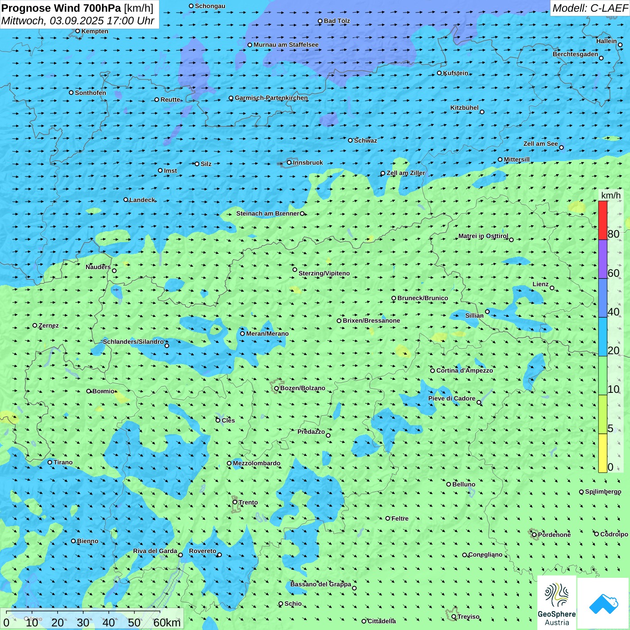Click the red 80 km/h legend segment

coord(603,220)
